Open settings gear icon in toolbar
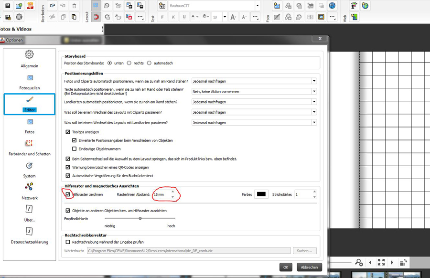 click(19, 17)
